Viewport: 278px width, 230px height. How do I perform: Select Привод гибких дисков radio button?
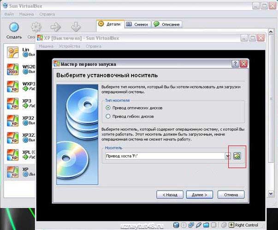108,116
